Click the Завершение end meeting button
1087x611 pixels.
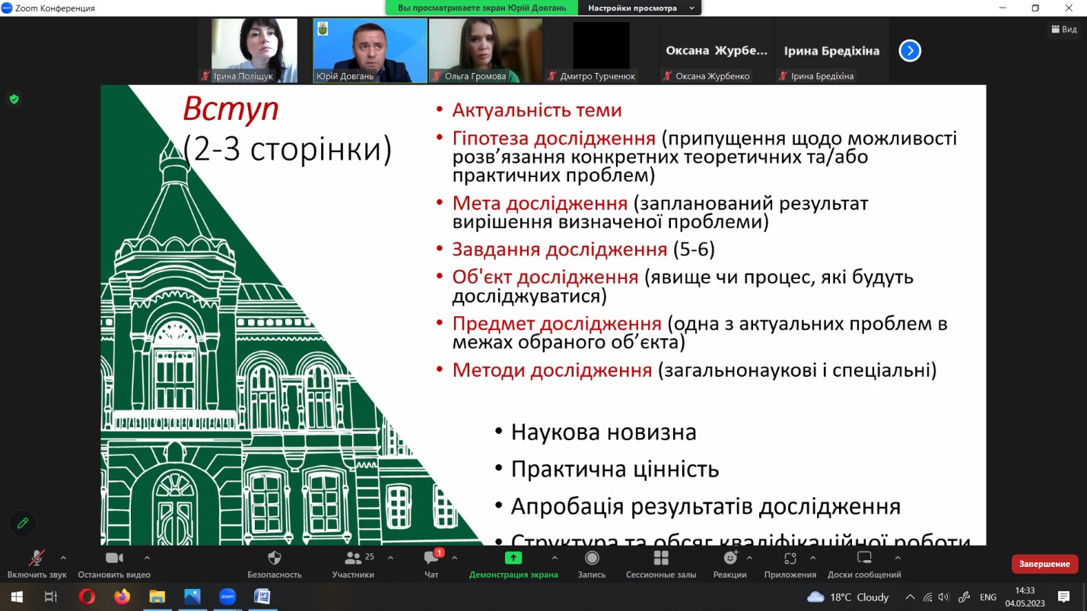click(1044, 564)
